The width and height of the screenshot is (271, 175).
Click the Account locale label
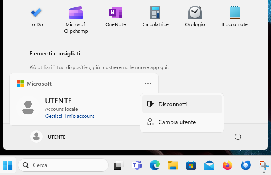[62, 109]
